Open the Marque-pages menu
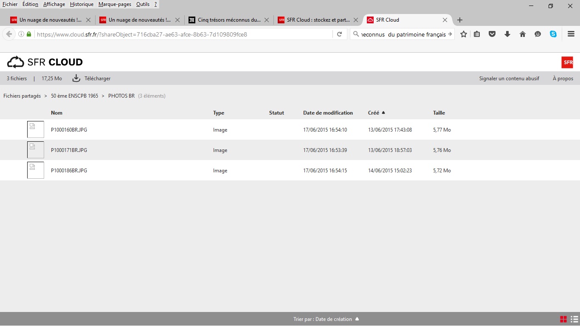Viewport: 580px width, 326px height. coord(115,4)
